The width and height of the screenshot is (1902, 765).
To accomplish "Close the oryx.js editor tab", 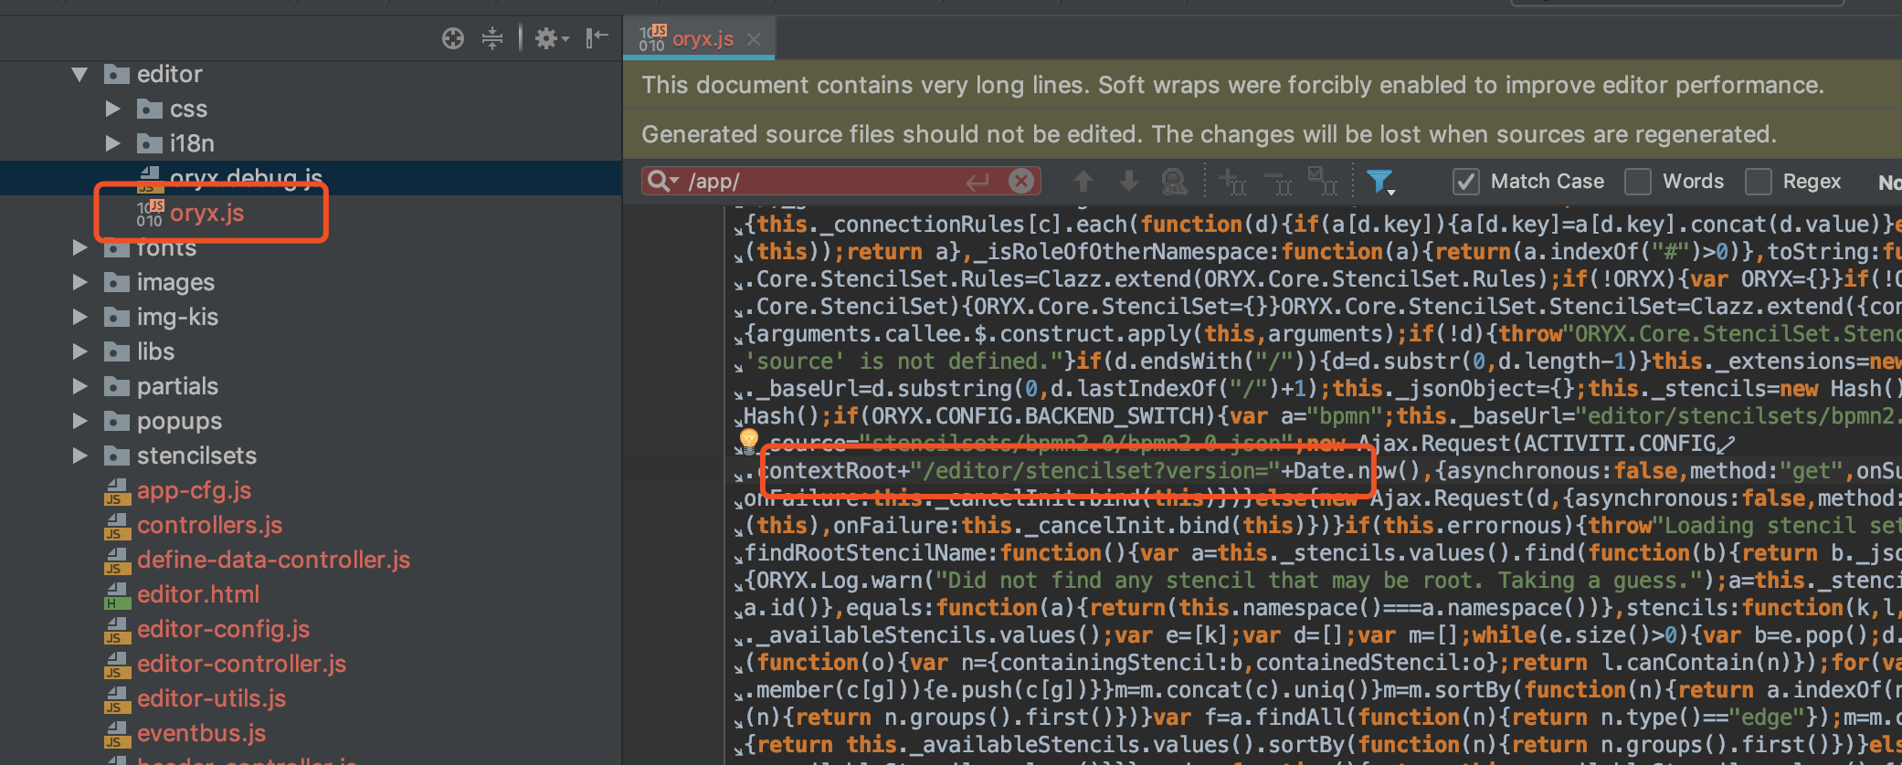I will [754, 39].
